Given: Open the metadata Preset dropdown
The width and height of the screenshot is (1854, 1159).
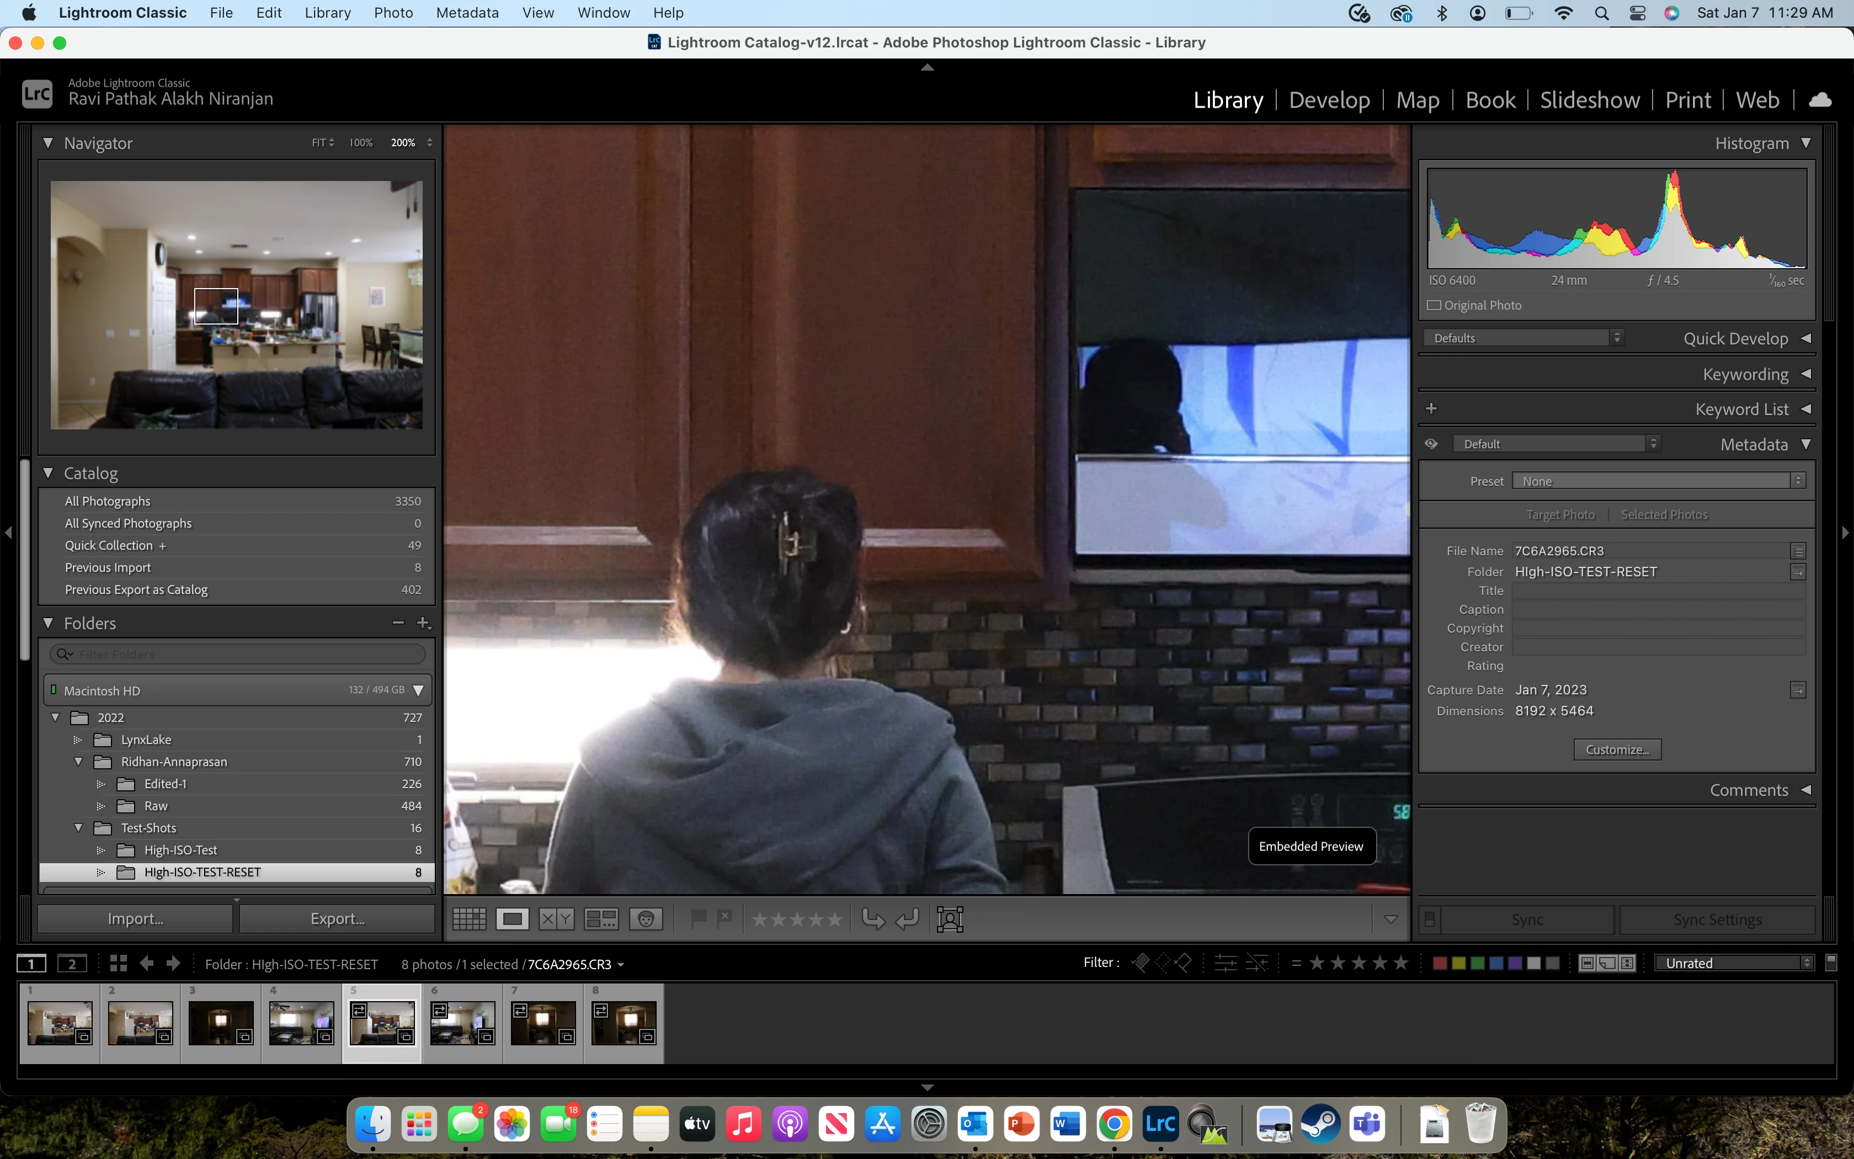Looking at the screenshot, I should click(x=1659, y=481).
